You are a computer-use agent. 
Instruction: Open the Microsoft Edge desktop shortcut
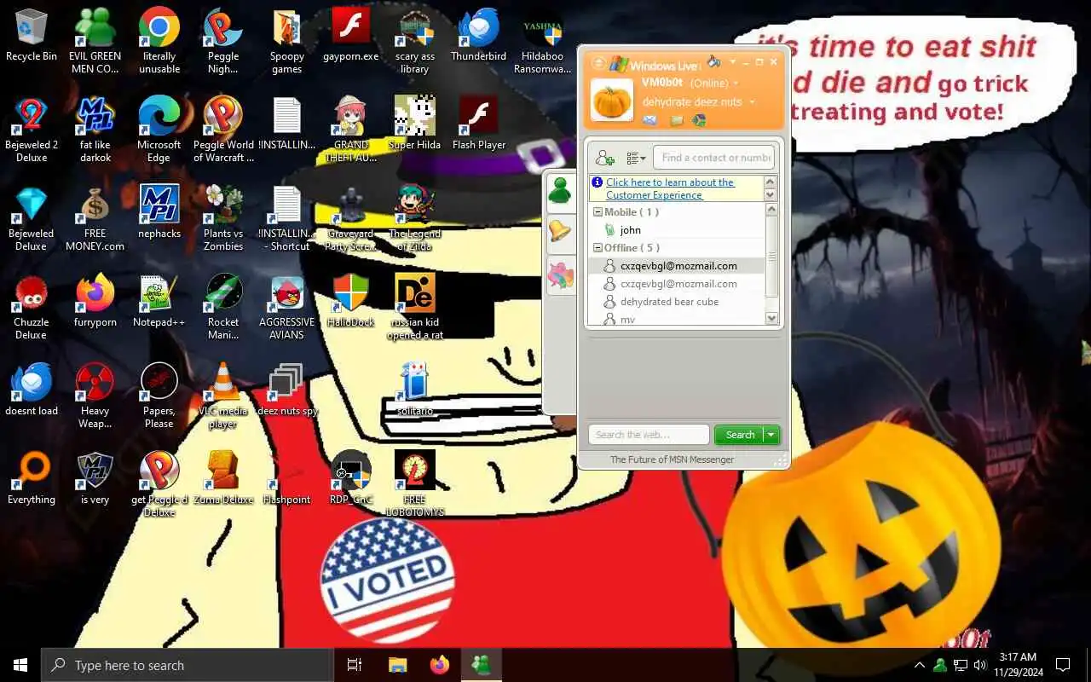[159, 129]
